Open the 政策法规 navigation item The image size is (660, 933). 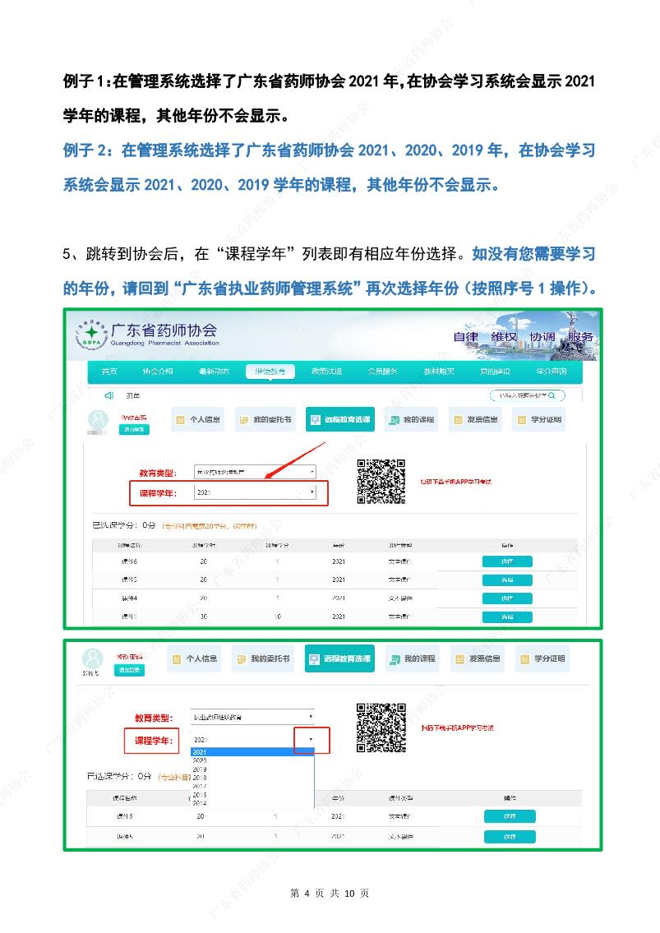[327, 372]
